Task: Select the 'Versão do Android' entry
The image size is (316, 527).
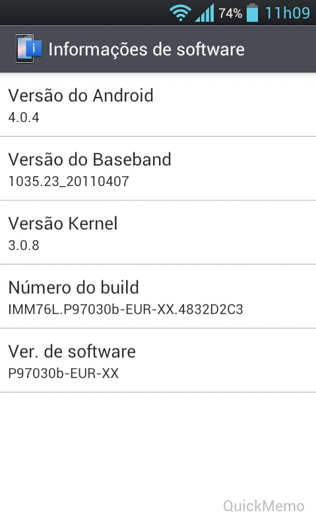Action: click(x=158, y=104)
